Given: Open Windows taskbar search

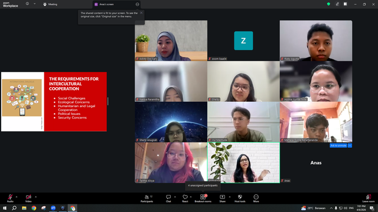Looking at the screenshot, I should 14,208.
